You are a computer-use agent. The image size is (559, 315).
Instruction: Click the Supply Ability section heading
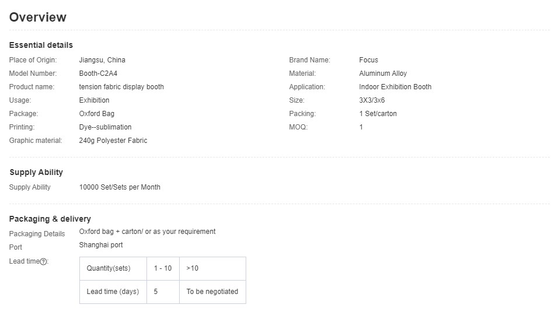(x=36, y=172)
